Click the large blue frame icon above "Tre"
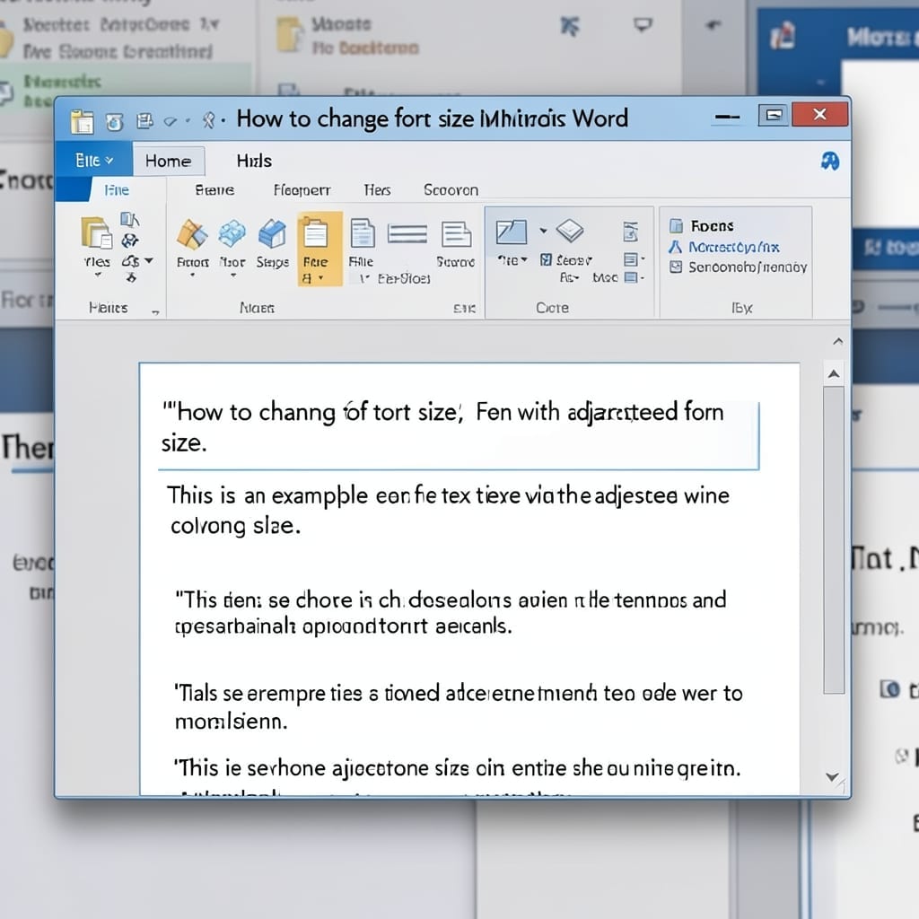 coord(511,232)
